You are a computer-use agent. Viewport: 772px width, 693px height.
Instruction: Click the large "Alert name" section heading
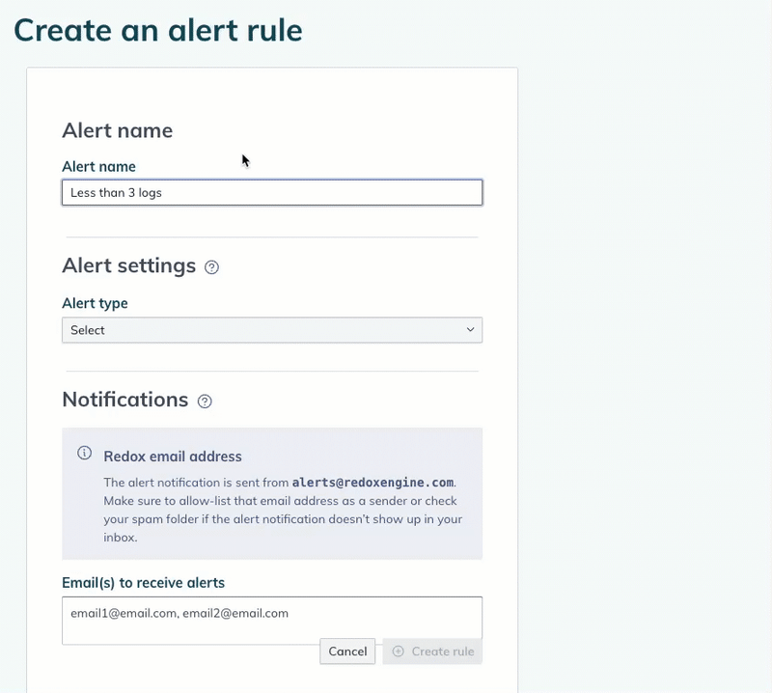[117, 130]
